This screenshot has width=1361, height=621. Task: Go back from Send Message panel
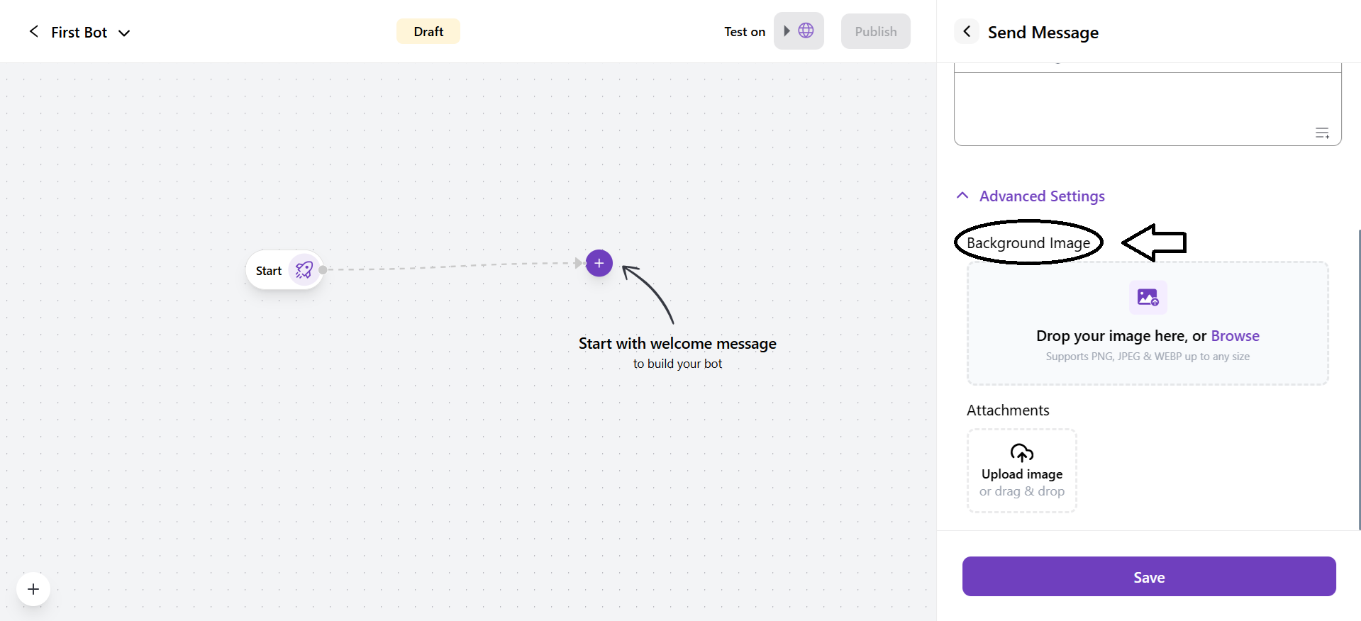[967, 32]
